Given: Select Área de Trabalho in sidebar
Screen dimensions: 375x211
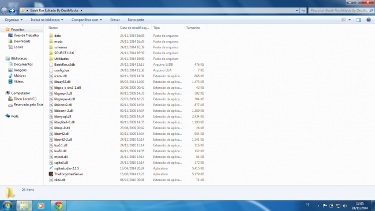Looking at the screenshot, I should 26,35.
